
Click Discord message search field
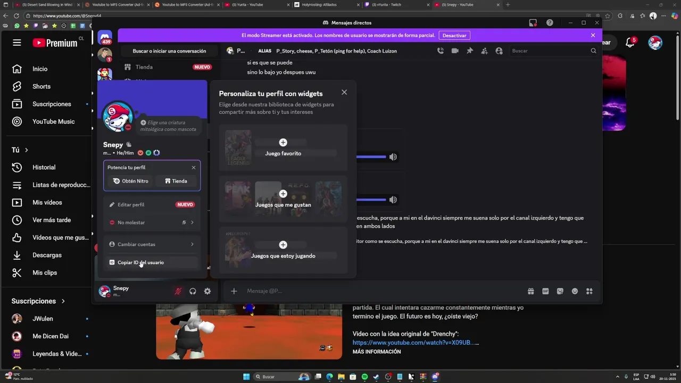coord(554,51)
